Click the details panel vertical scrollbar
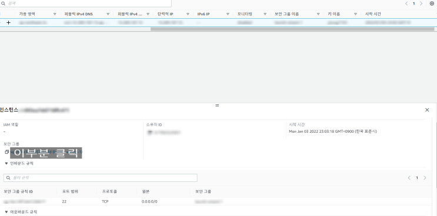The height and width of the screenshot is (216, 437). 436,156
